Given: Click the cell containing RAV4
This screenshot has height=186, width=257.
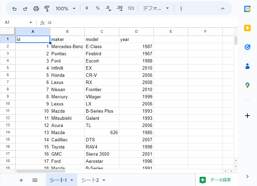Looking at the screenshot, I should pyautogui.click(x=102, y=147).
